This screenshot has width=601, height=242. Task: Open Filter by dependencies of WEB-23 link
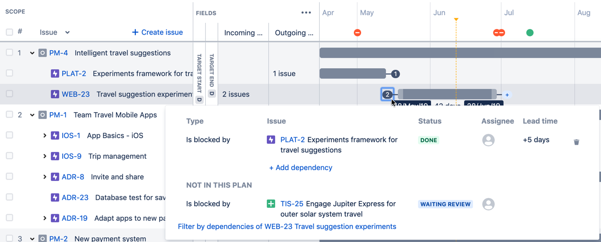coord(287,226)
